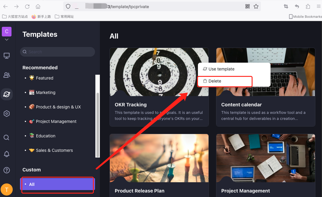Screen dimensions: 322x197
Task: Click the Recommended section heading
Action: 40,68
